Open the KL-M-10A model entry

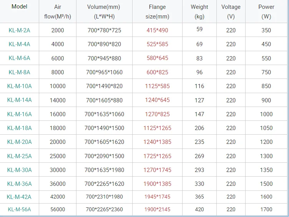click(x=19, y=86)
